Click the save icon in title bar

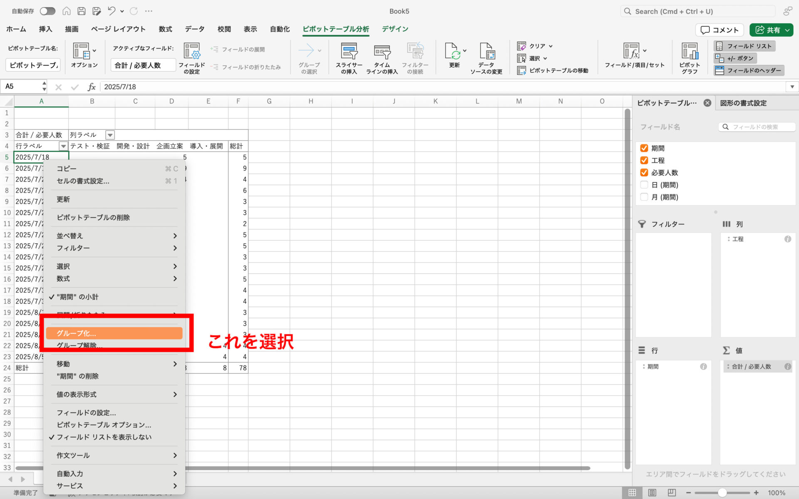[x=82, y=11]
